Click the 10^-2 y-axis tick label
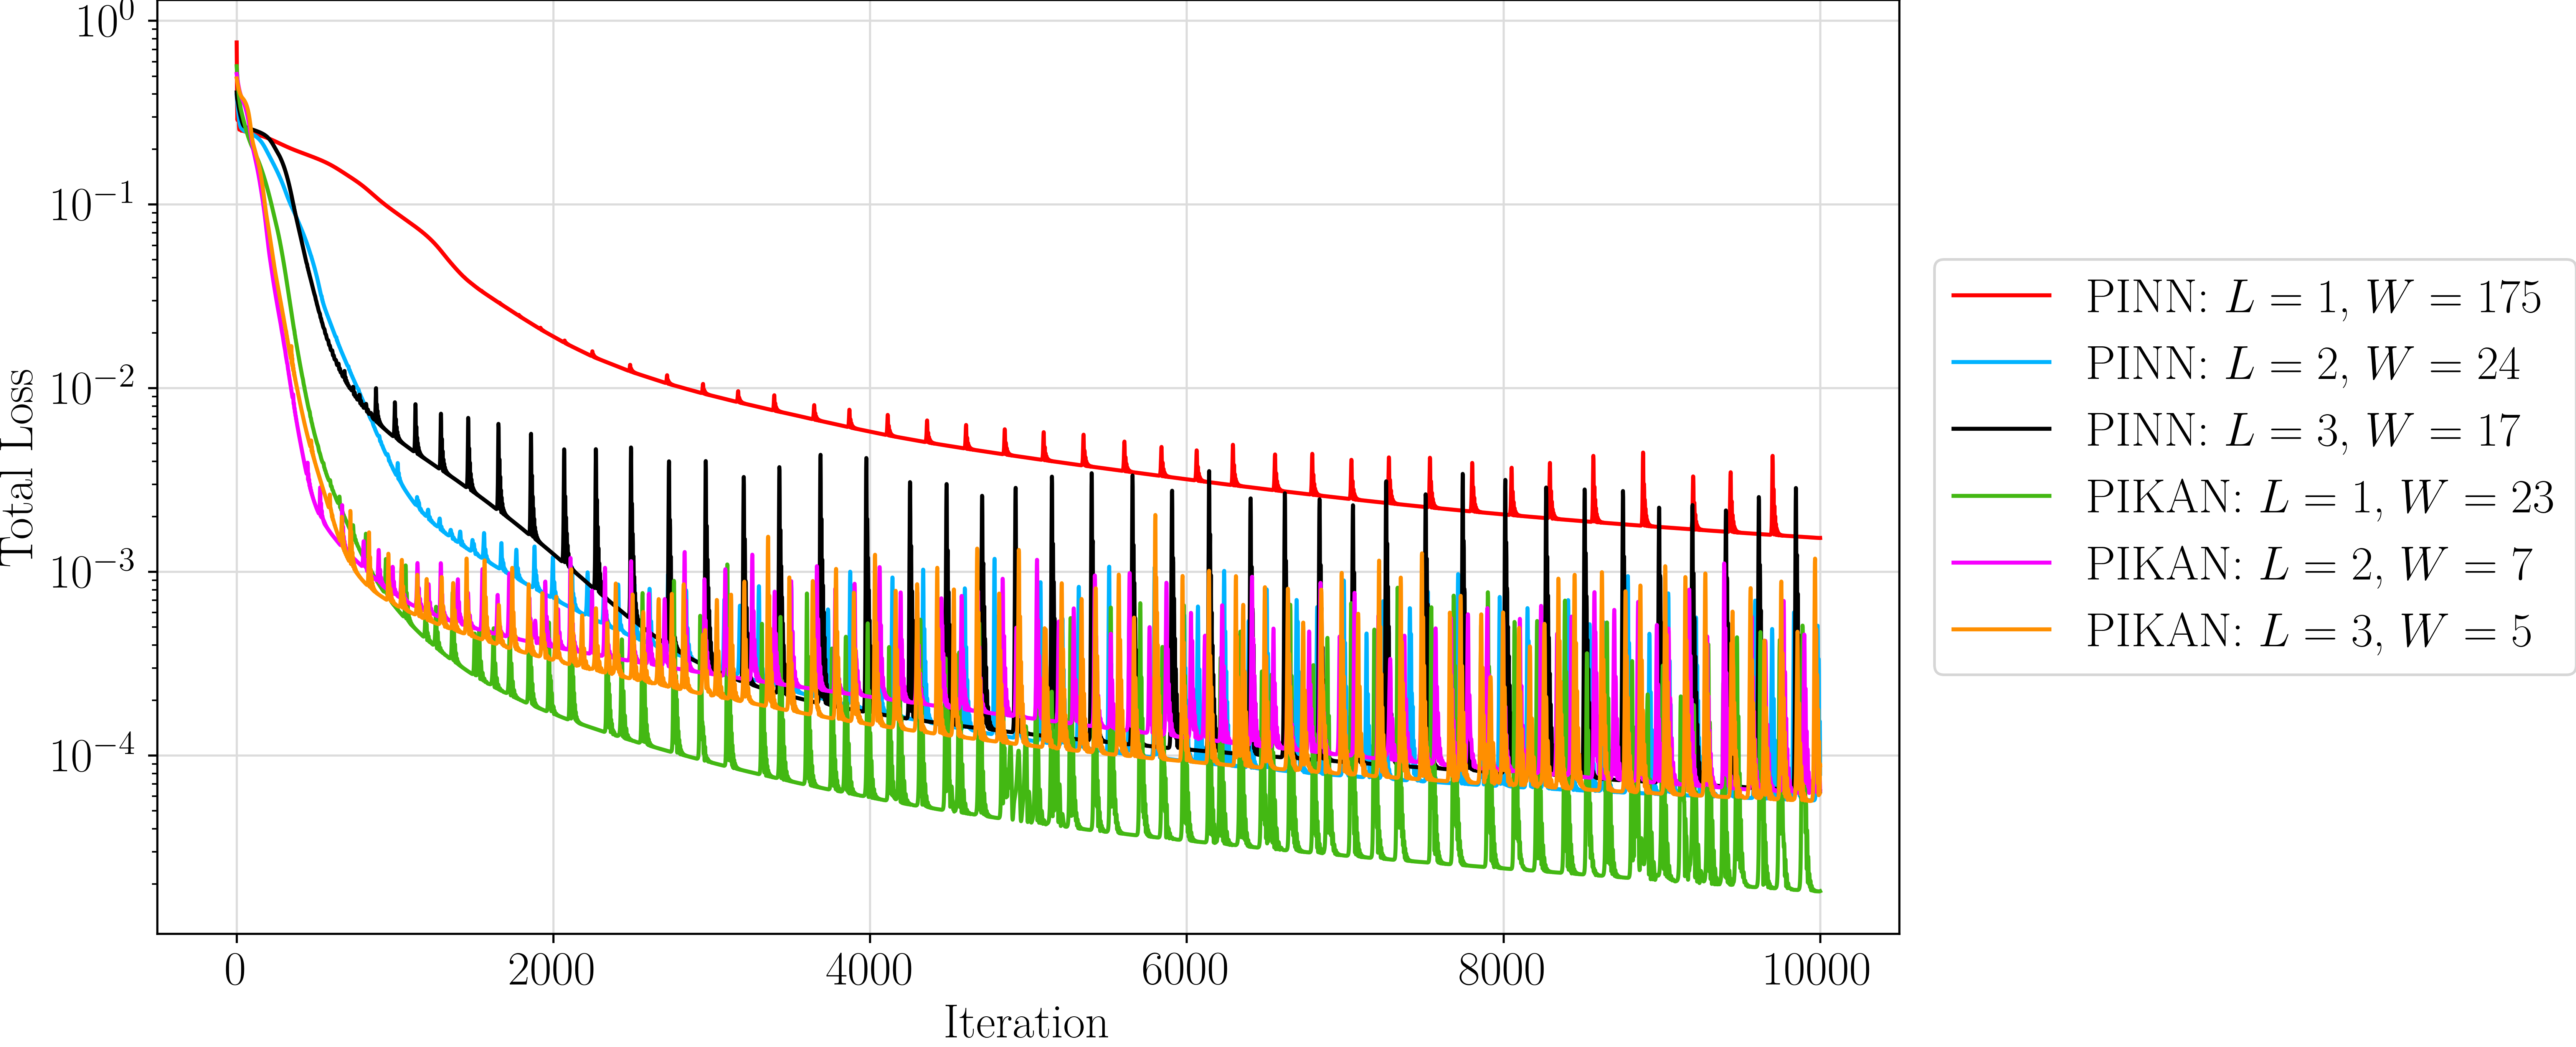Viewport: 2576px width, 1047px height. pos(92,386)
